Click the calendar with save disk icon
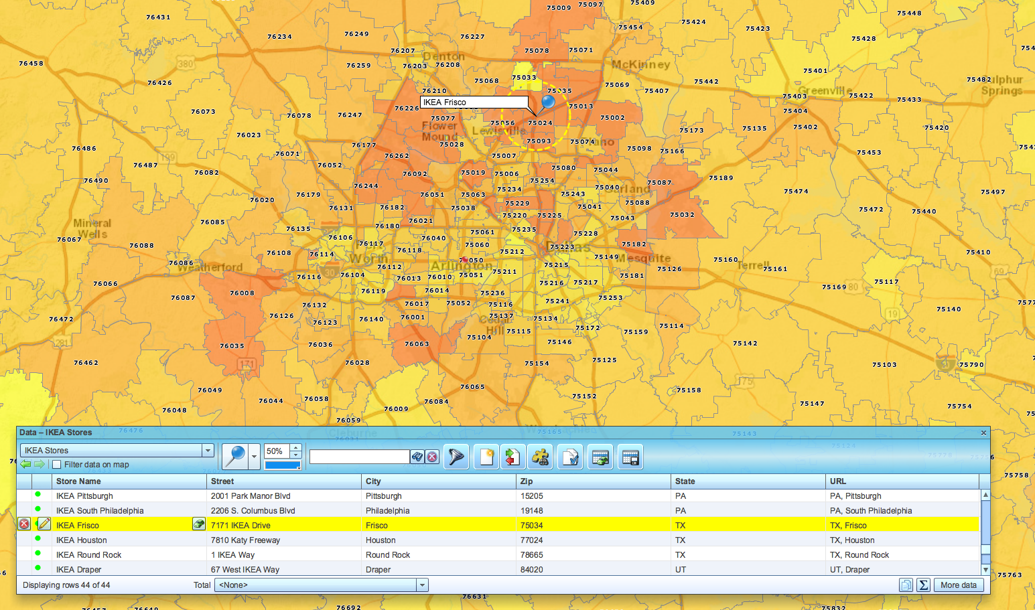Viewport: 1035px width, 610px height. [x=630, y=457]
